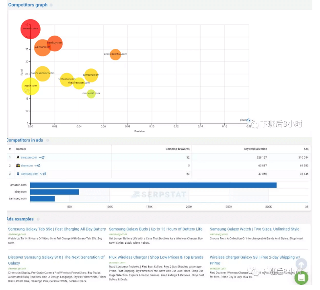This screenshot has height=290, width=320.
Task: Click the amazon.com bar in ads chart
Action: pyautogui.click(x=153, y=185)
